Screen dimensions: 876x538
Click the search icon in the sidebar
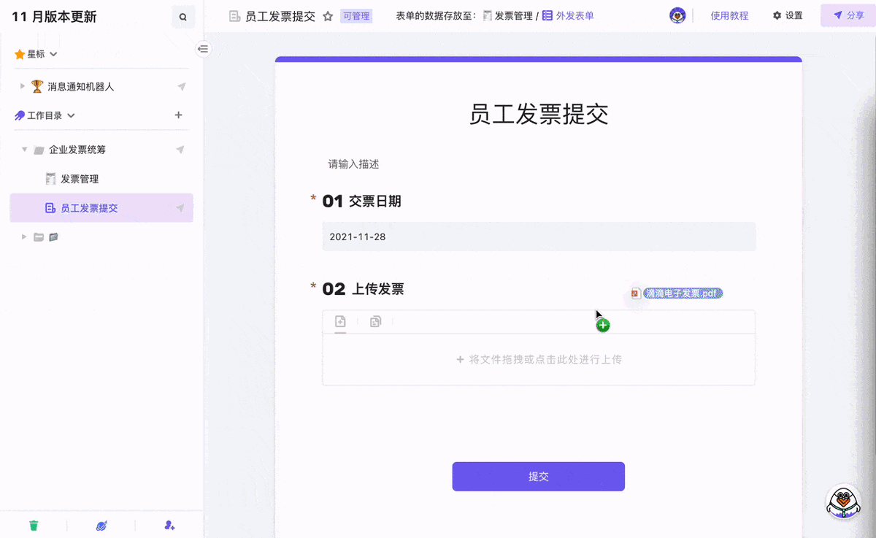tap(182, 17)
